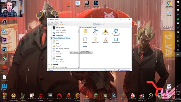Select System Font in left tree

click(x=57, y=57)
